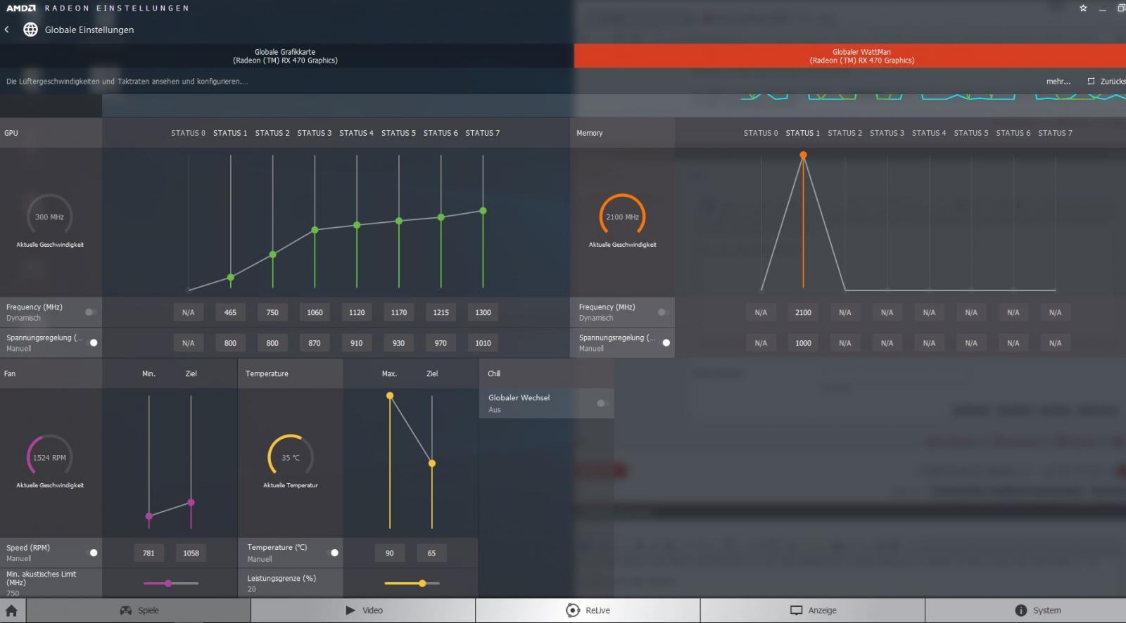Click GPU frequency field 1215
The width and height of the screenshot is (1126, 623).
(x=441, y=312)
